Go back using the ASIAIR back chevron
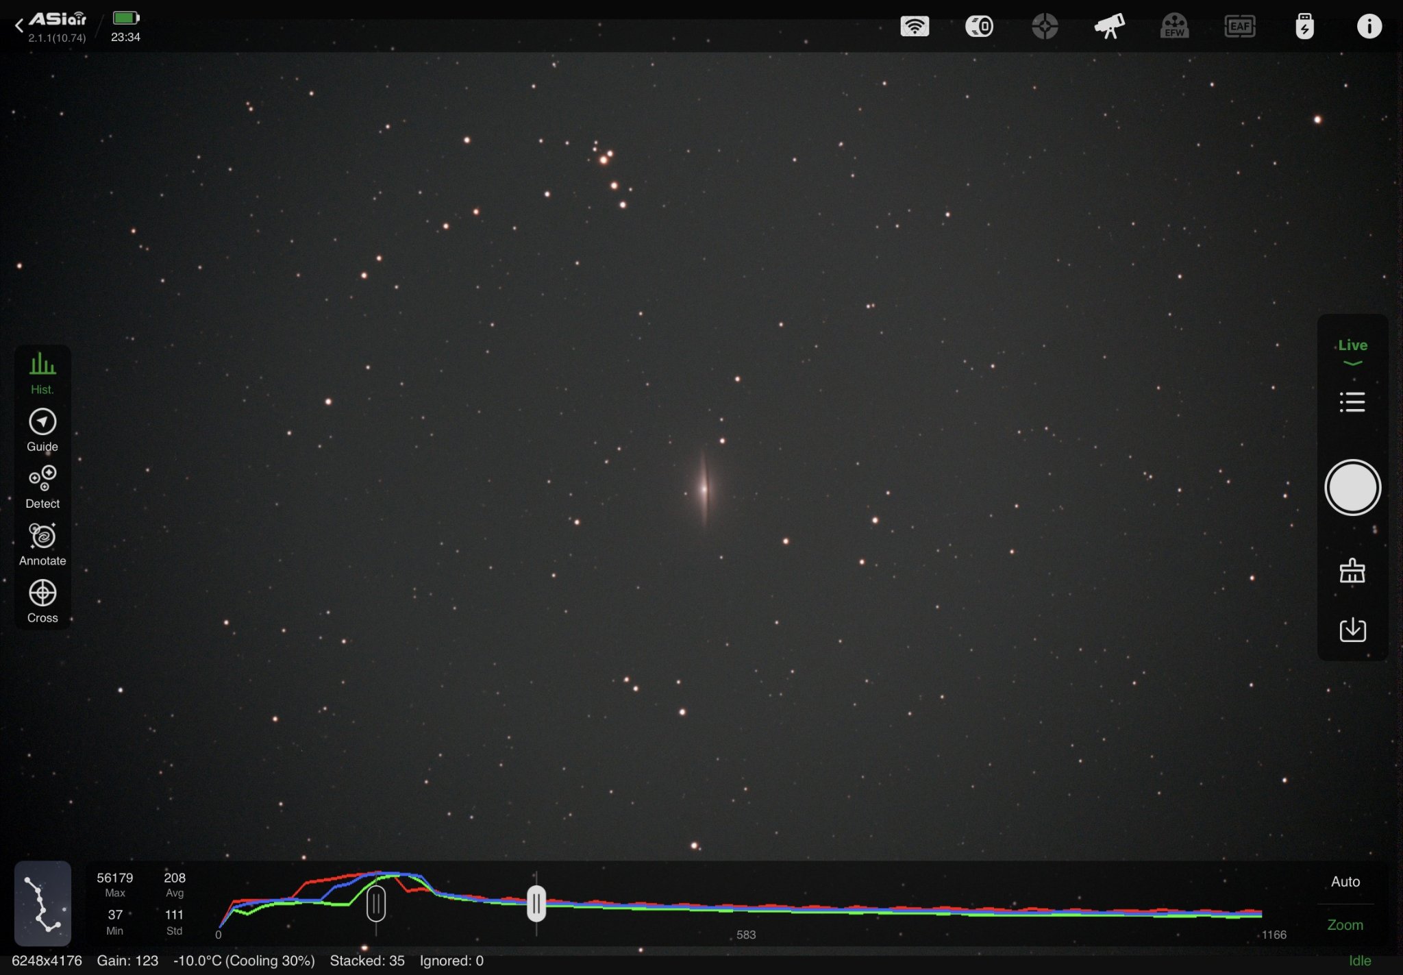1403x975 pixels. tap(19, 26)
